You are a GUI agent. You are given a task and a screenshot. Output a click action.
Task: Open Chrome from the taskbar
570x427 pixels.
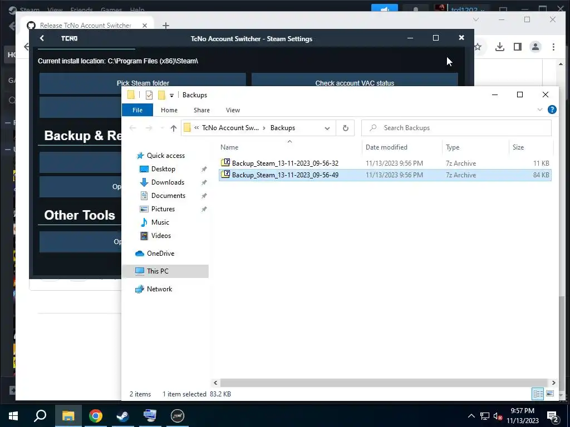point(96,416)
